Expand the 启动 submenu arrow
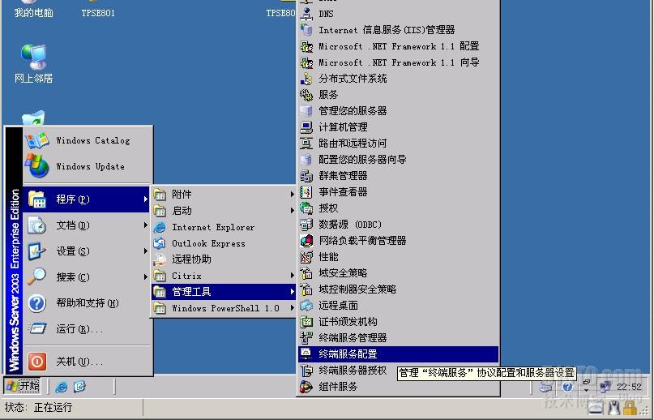This screenshot has height=420, width=654. pos(293,211)
